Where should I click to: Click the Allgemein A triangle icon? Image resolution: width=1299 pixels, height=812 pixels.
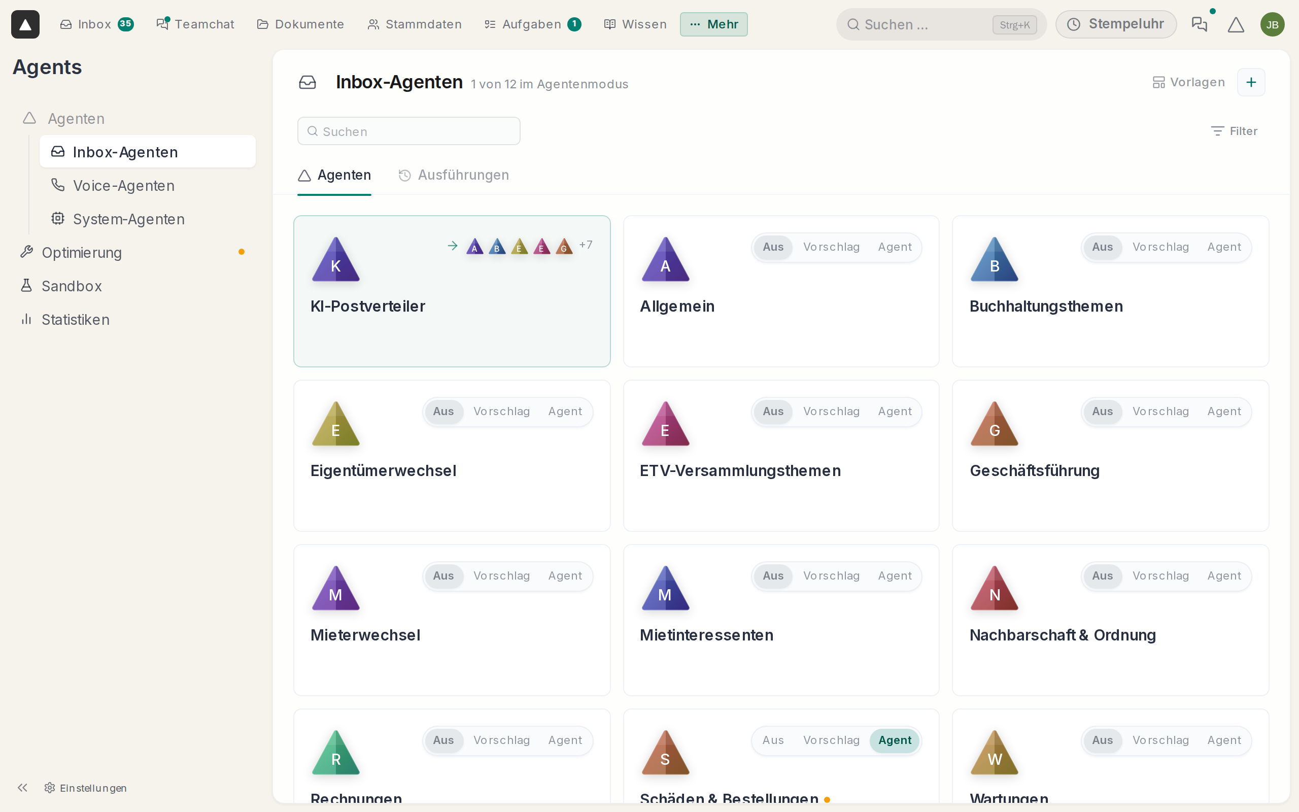(x=665, y=259)
